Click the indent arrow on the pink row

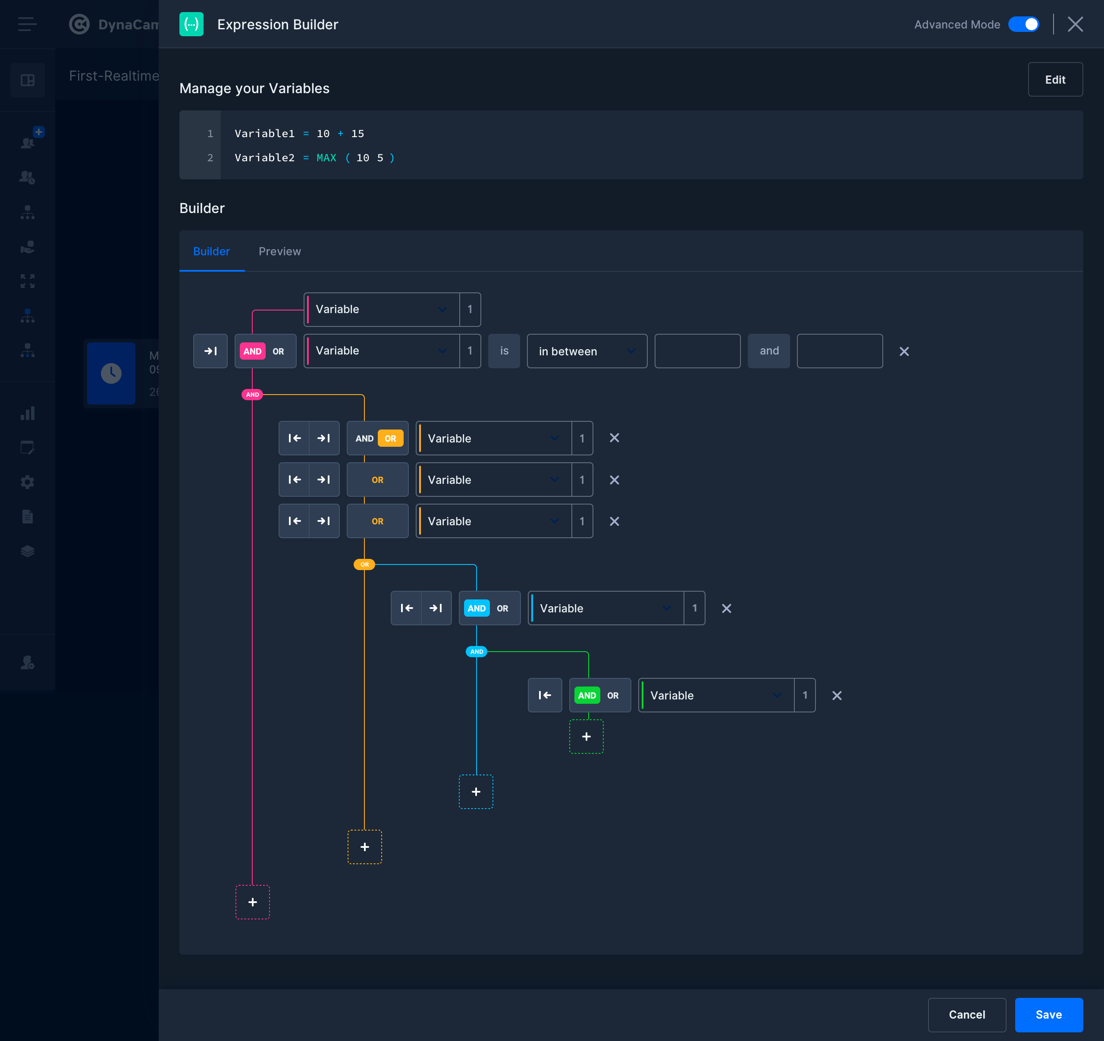pos(210,351)
